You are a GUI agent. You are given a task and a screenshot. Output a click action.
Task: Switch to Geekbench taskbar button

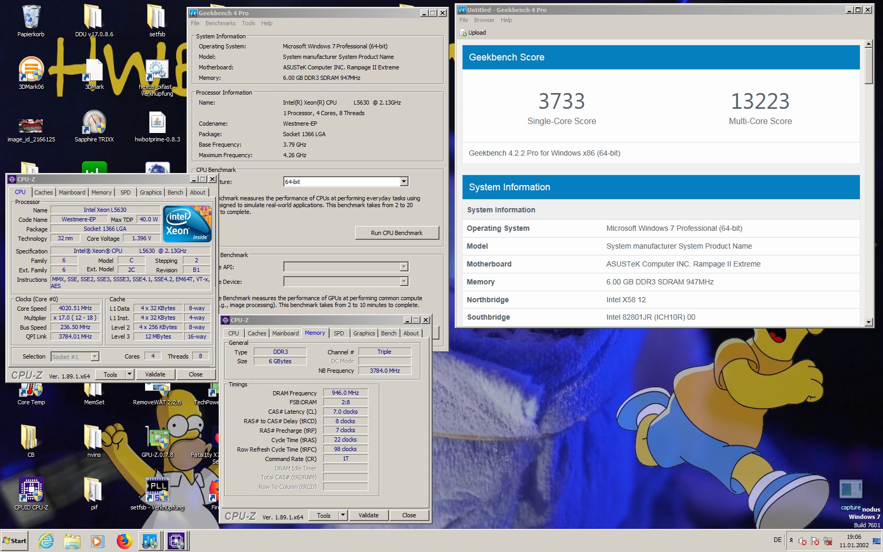click(150, 540)
